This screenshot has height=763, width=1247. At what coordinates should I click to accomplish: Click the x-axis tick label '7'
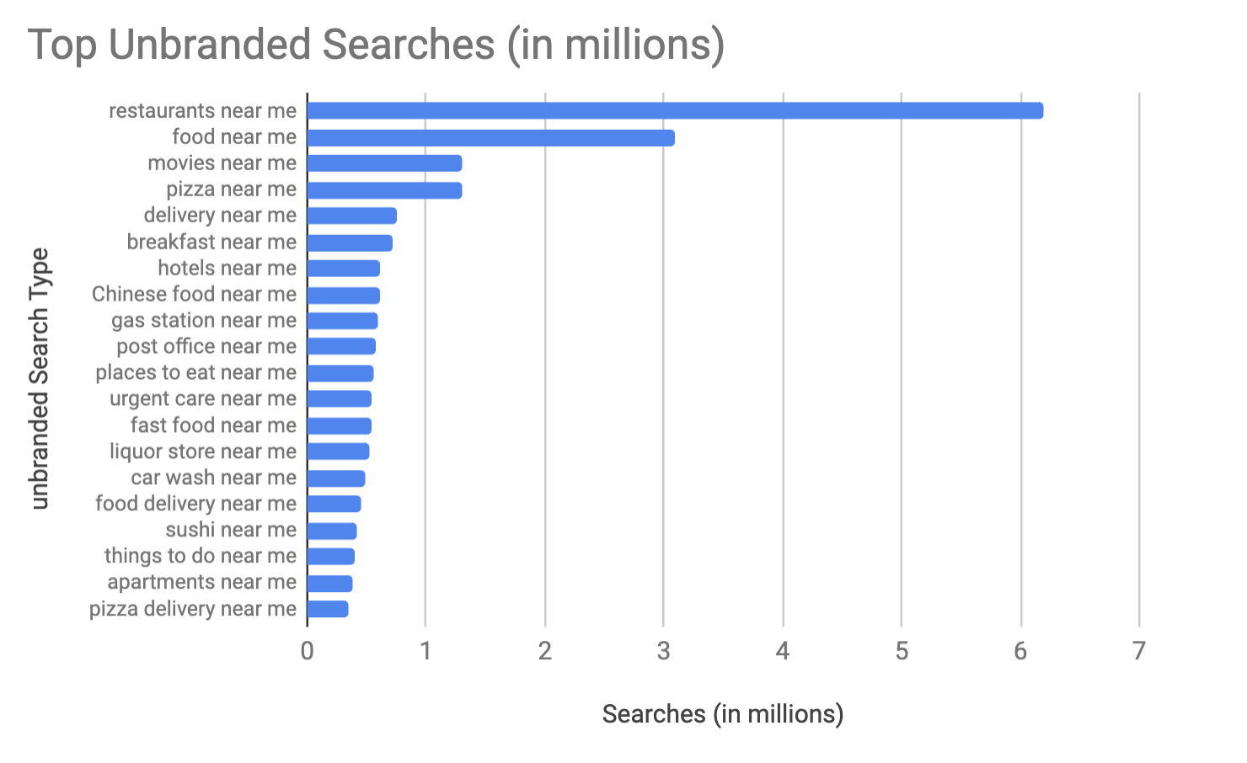[x=1139, y=651]
